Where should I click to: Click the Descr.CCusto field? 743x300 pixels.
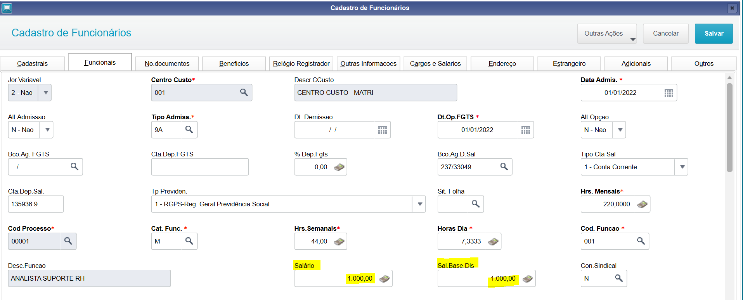click(376, 93)
